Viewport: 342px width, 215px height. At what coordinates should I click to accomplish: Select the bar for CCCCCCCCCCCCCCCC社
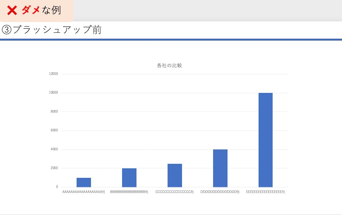(175, 175)
